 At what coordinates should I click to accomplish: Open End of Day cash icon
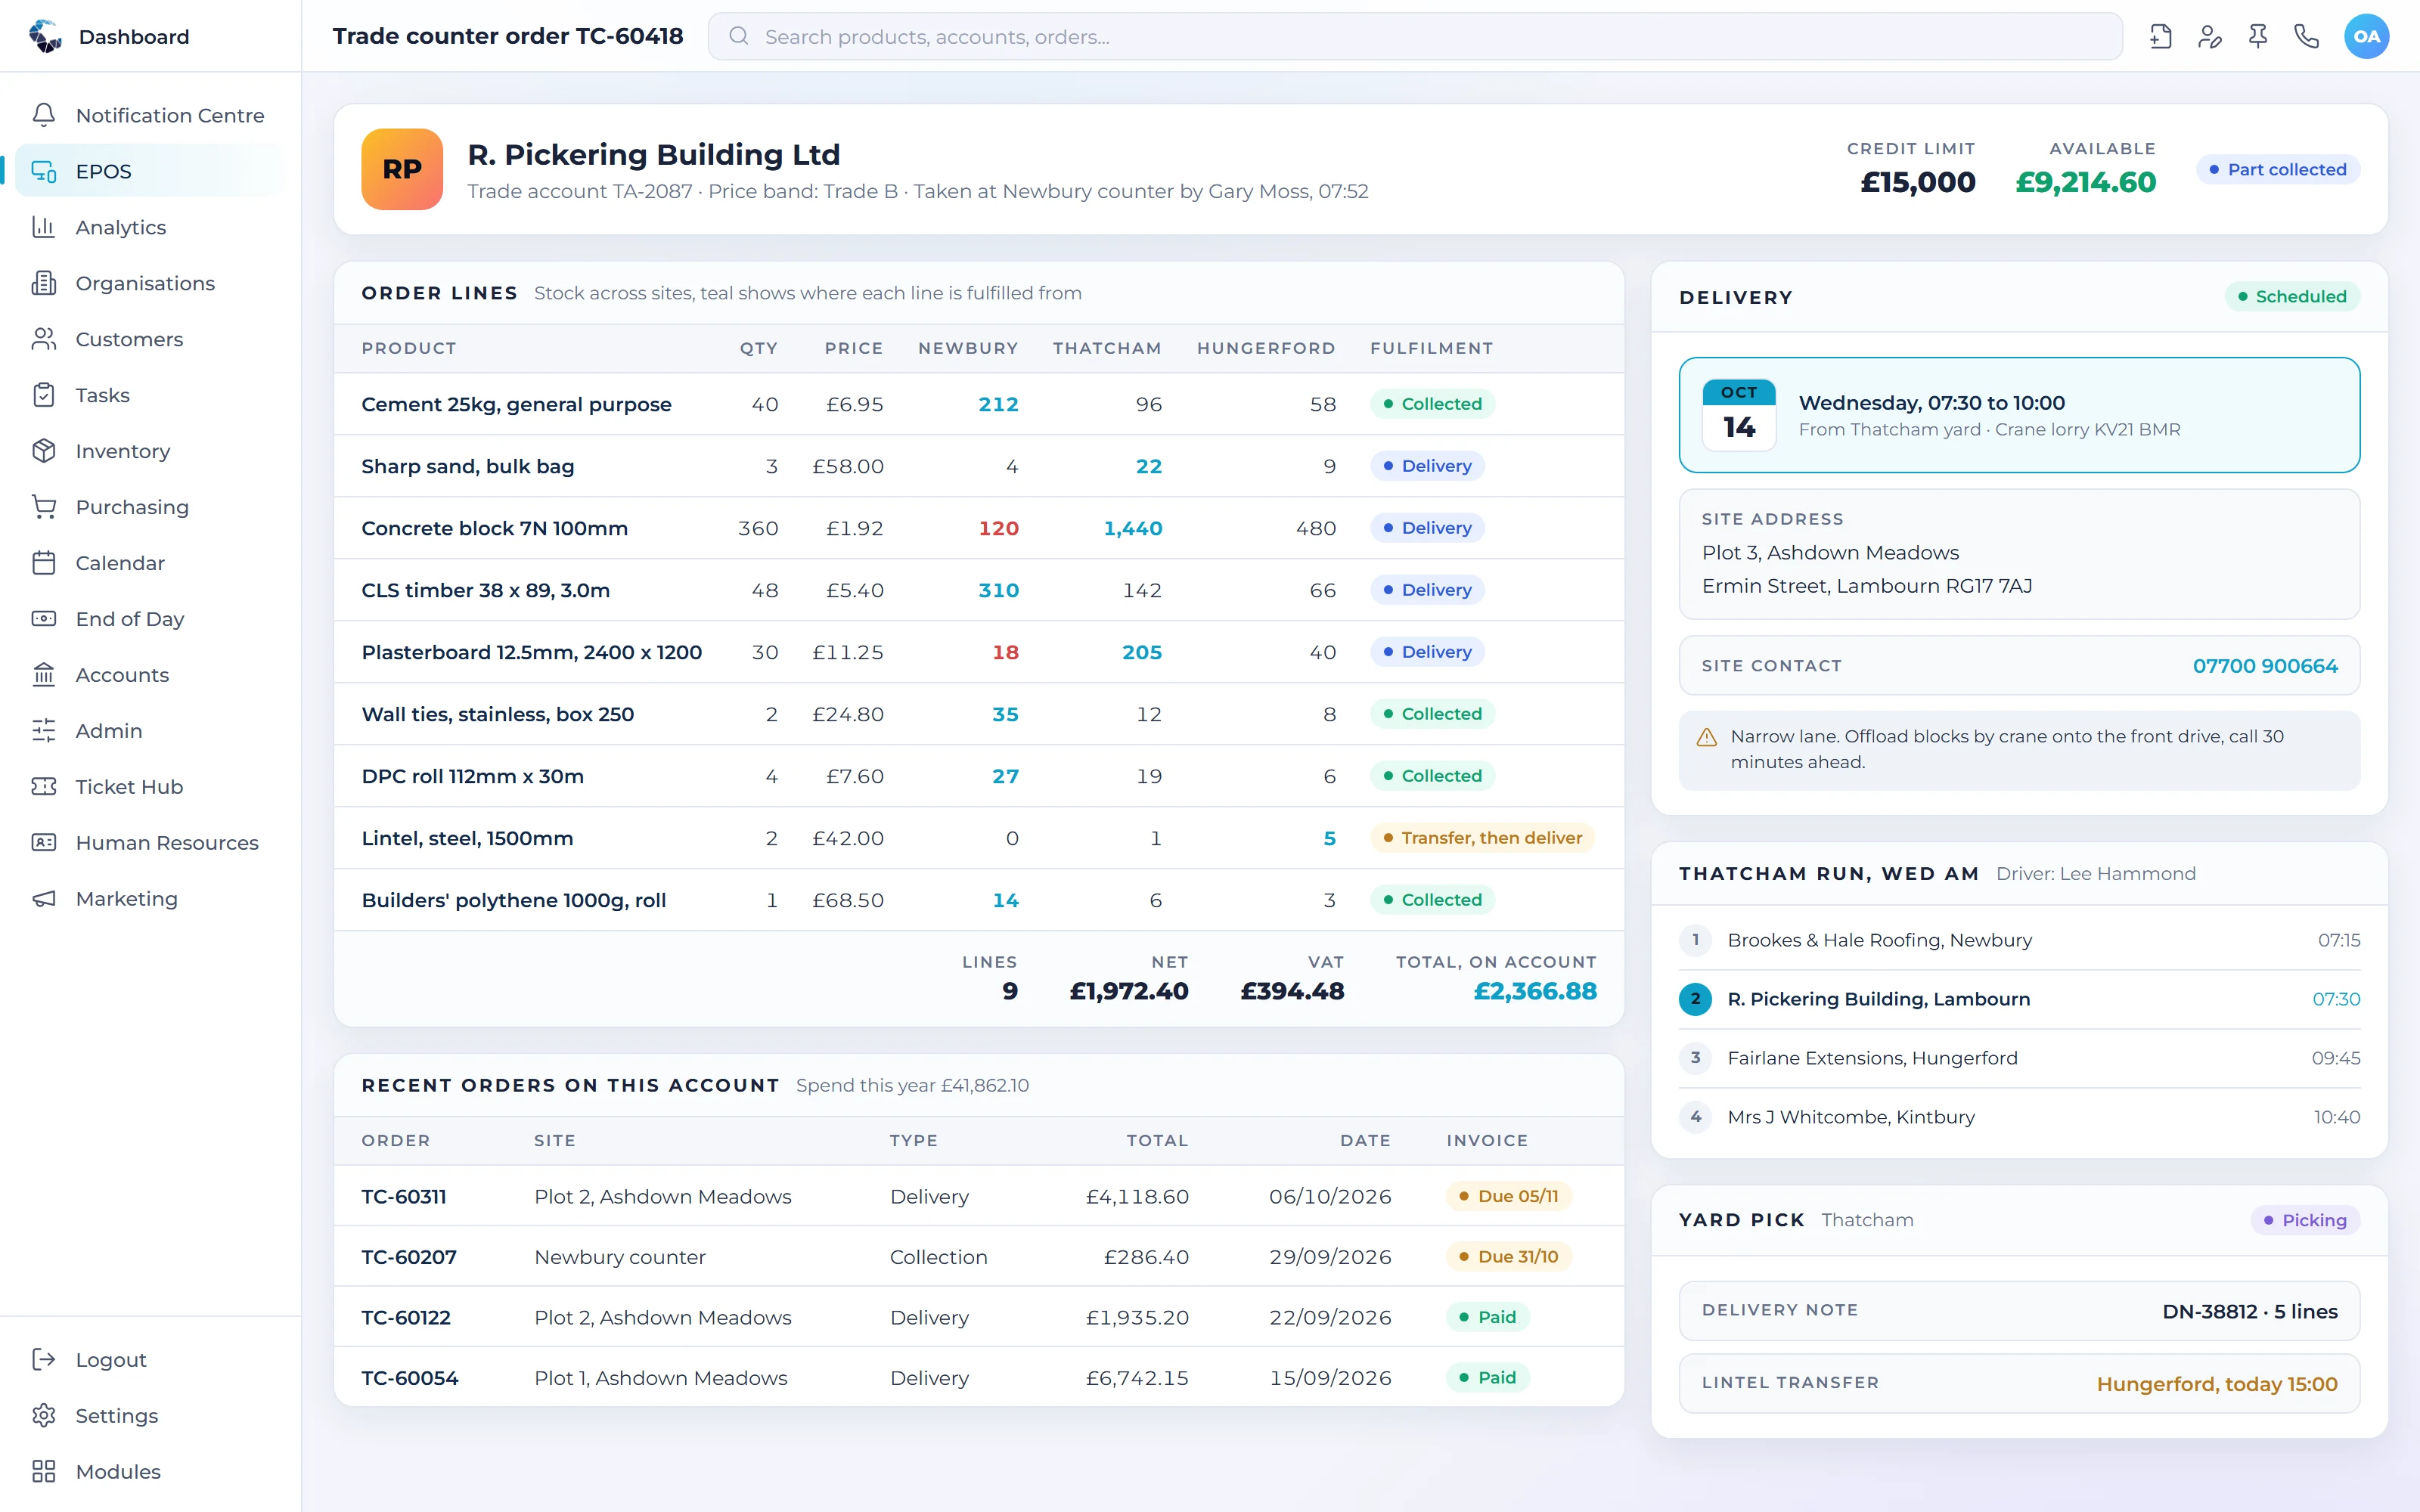[x=44, y=619]
